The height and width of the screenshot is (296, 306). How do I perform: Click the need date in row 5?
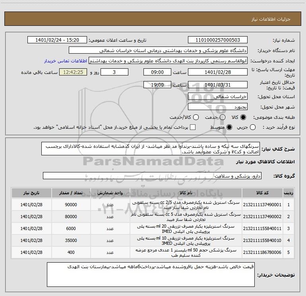coord(31,252)
